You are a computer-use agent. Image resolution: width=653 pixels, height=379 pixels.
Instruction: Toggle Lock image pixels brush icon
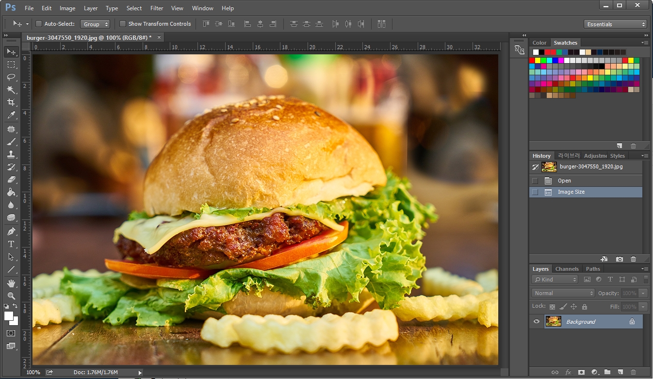tap(563, 307)
